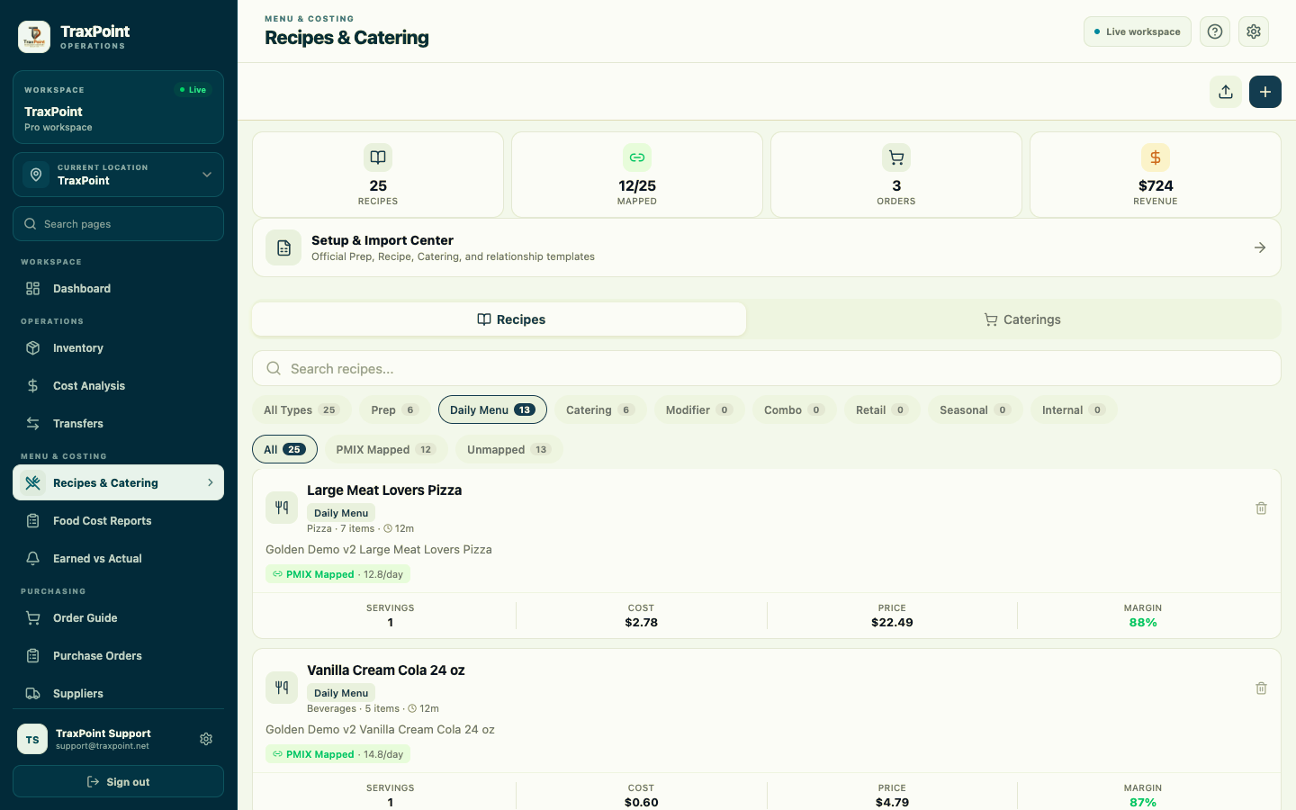Click the Search pages field
1296x810 pixels.
point(118,224)
